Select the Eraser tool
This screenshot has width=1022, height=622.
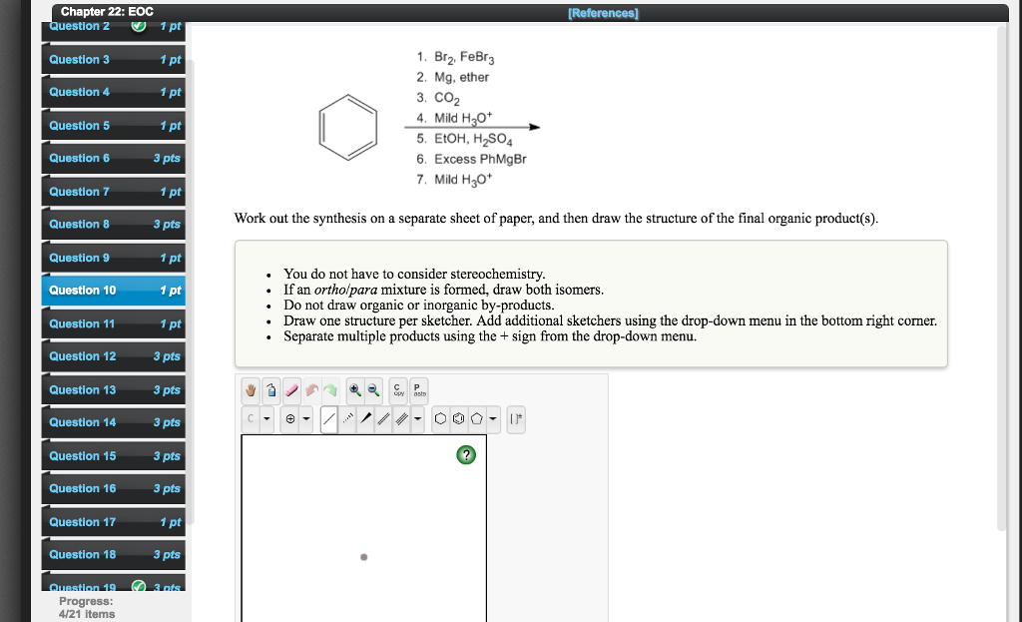click(x=289, y=389)
